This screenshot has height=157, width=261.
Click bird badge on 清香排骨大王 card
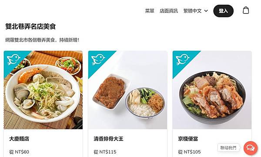(x=98, y=59)
